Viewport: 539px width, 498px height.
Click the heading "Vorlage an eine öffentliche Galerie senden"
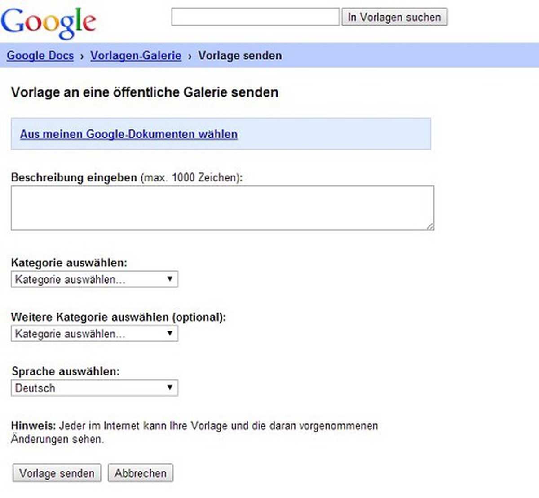145,93
